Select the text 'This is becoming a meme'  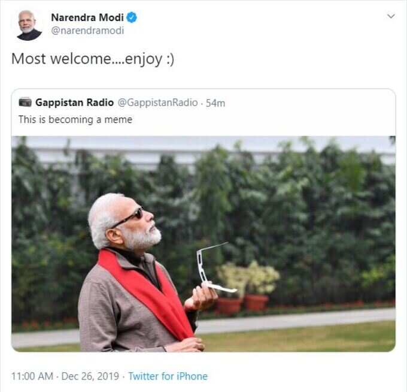coord(75,119)
